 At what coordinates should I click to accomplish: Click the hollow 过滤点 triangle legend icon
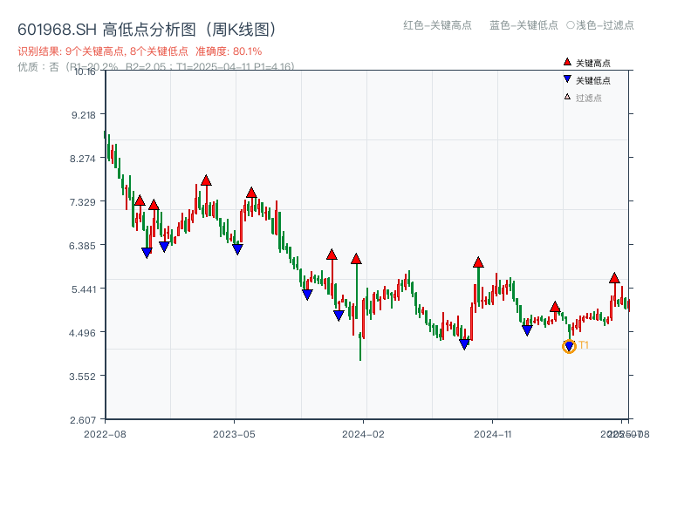[567, 97]
